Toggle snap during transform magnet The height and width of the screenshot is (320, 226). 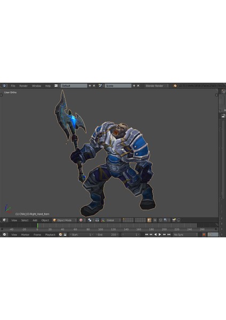[160, 220]
